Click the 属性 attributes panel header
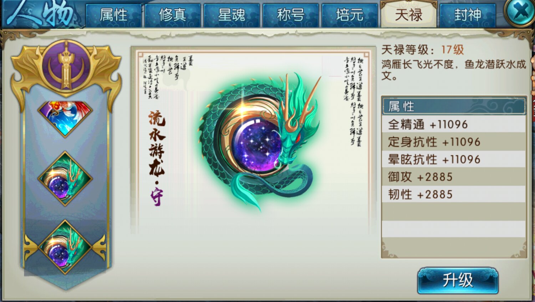Screen dimensions: 535x302 tap(454, 106)
